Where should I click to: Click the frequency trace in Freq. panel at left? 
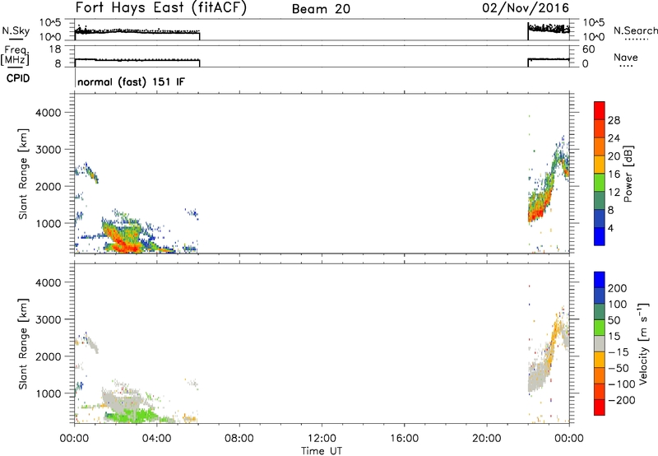point(137,60)
